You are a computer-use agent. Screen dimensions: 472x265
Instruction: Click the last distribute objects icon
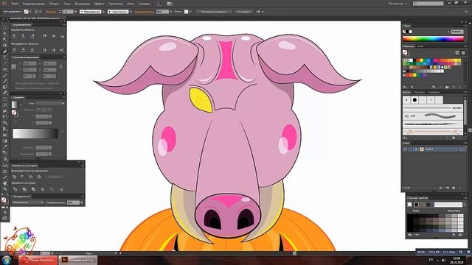tap(62, 50)
